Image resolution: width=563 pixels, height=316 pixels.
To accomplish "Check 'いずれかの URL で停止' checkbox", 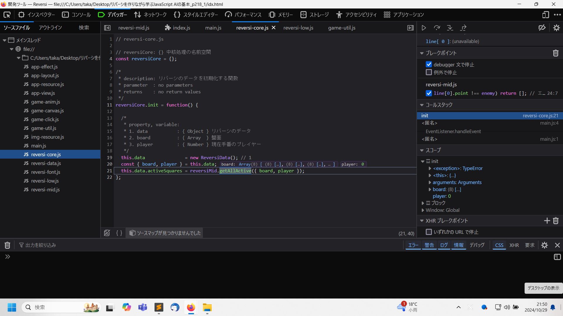I will tap(429, 232).
